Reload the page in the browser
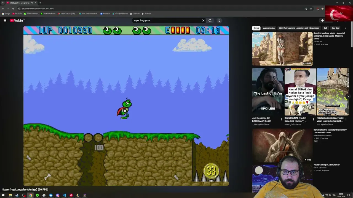Screen dimensions: 353x198 pyautogui.click(x=13, y=9)
